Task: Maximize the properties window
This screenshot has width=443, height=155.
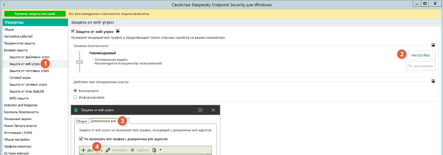Action: click(425, 3)
